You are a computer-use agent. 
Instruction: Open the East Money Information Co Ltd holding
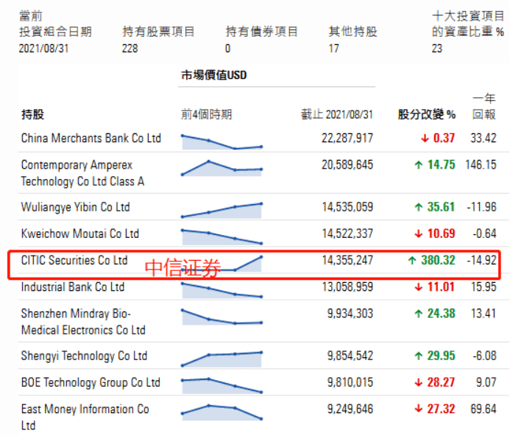(85, 417)
